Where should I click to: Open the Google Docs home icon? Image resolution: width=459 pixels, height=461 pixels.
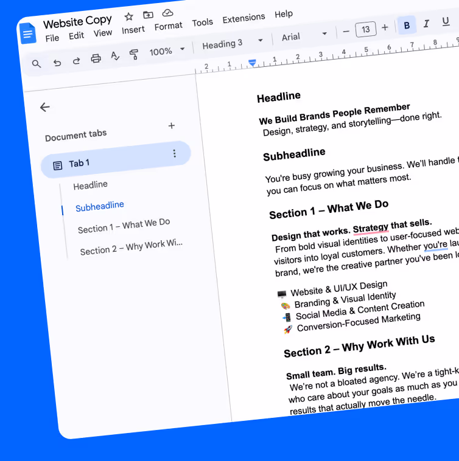[x=28, y=33]
